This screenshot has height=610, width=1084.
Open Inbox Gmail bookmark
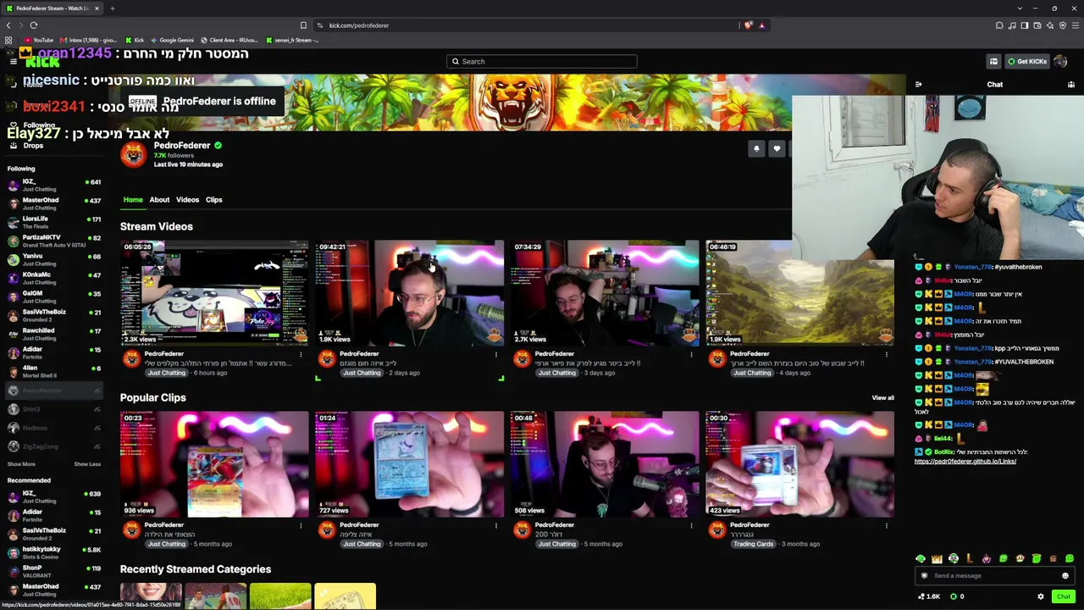(x=87, y=40)
